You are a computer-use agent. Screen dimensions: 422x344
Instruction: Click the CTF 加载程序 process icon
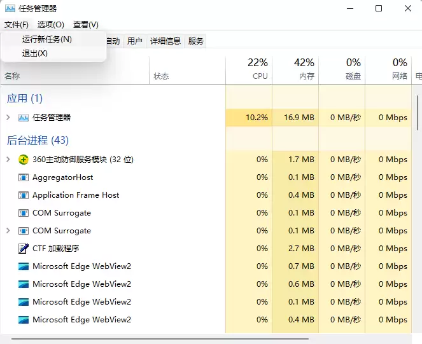click(24, 249)
